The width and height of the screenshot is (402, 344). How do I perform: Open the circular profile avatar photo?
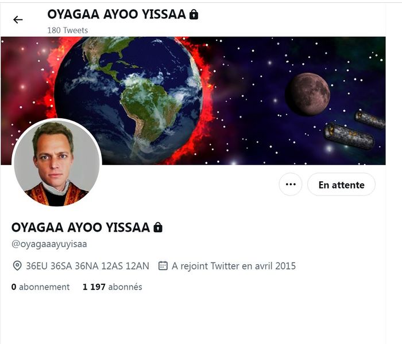(x=57, y=162)
